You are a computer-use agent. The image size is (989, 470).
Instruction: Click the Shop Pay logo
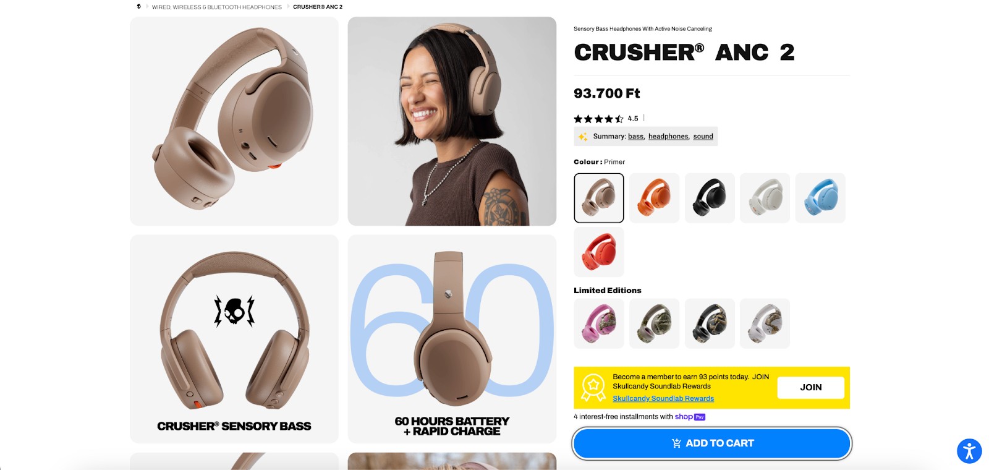pos(690,417)
